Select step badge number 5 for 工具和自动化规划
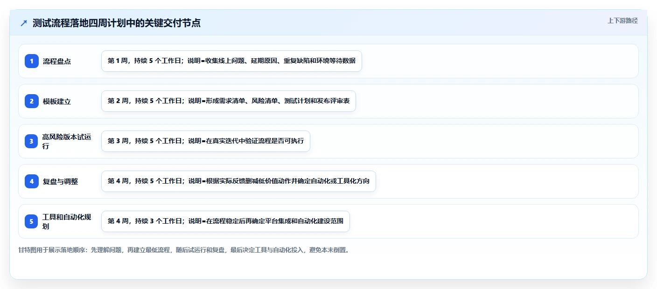The width and height of the screenshot is (657, 289). 32,221
